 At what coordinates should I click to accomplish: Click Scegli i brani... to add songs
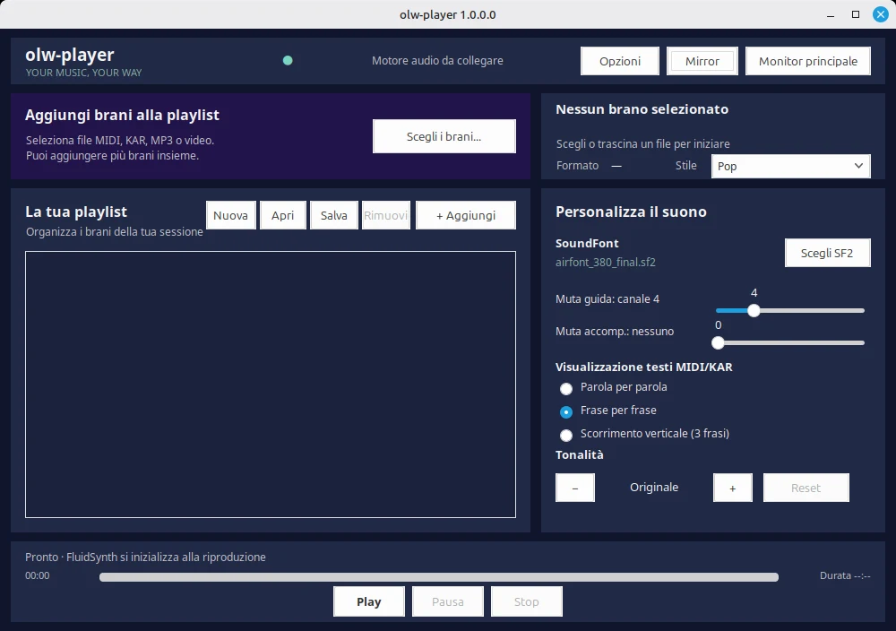(x=444, y=136)
